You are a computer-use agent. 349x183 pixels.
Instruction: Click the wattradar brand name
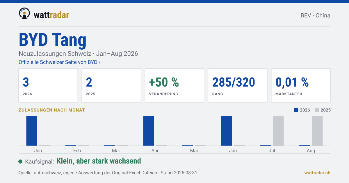pyautogui.click(x=51, y=15)
